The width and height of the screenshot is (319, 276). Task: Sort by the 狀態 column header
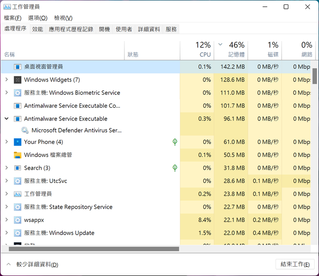coord(152,50)
